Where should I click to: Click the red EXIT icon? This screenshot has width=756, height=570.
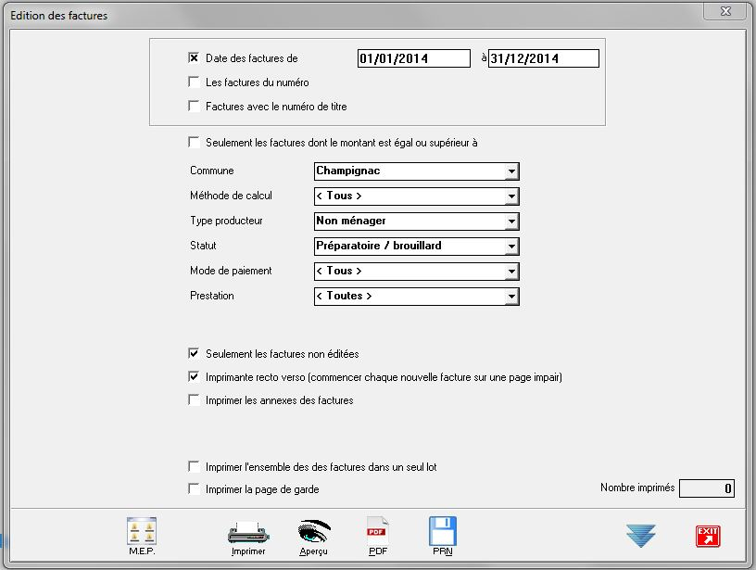click(708, 536)
